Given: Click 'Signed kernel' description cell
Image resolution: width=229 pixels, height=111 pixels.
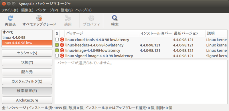Looking at the screenshot, I should point(217,56).
